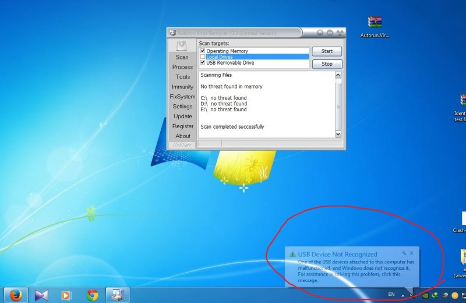This screenshot has height=303, width=466.
Task: Click "Scan completed successfully" text in log
Action: (232, 126)
